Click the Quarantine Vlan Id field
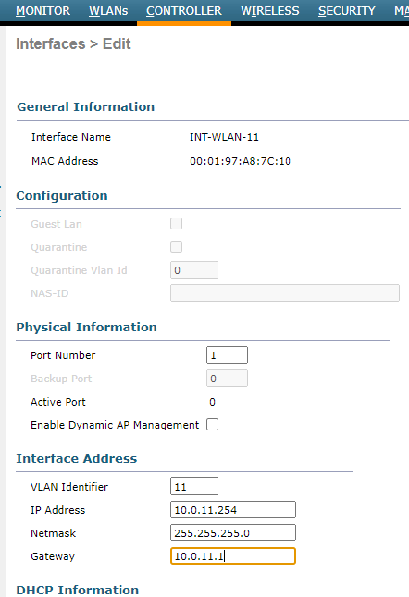 click(194, 270)
